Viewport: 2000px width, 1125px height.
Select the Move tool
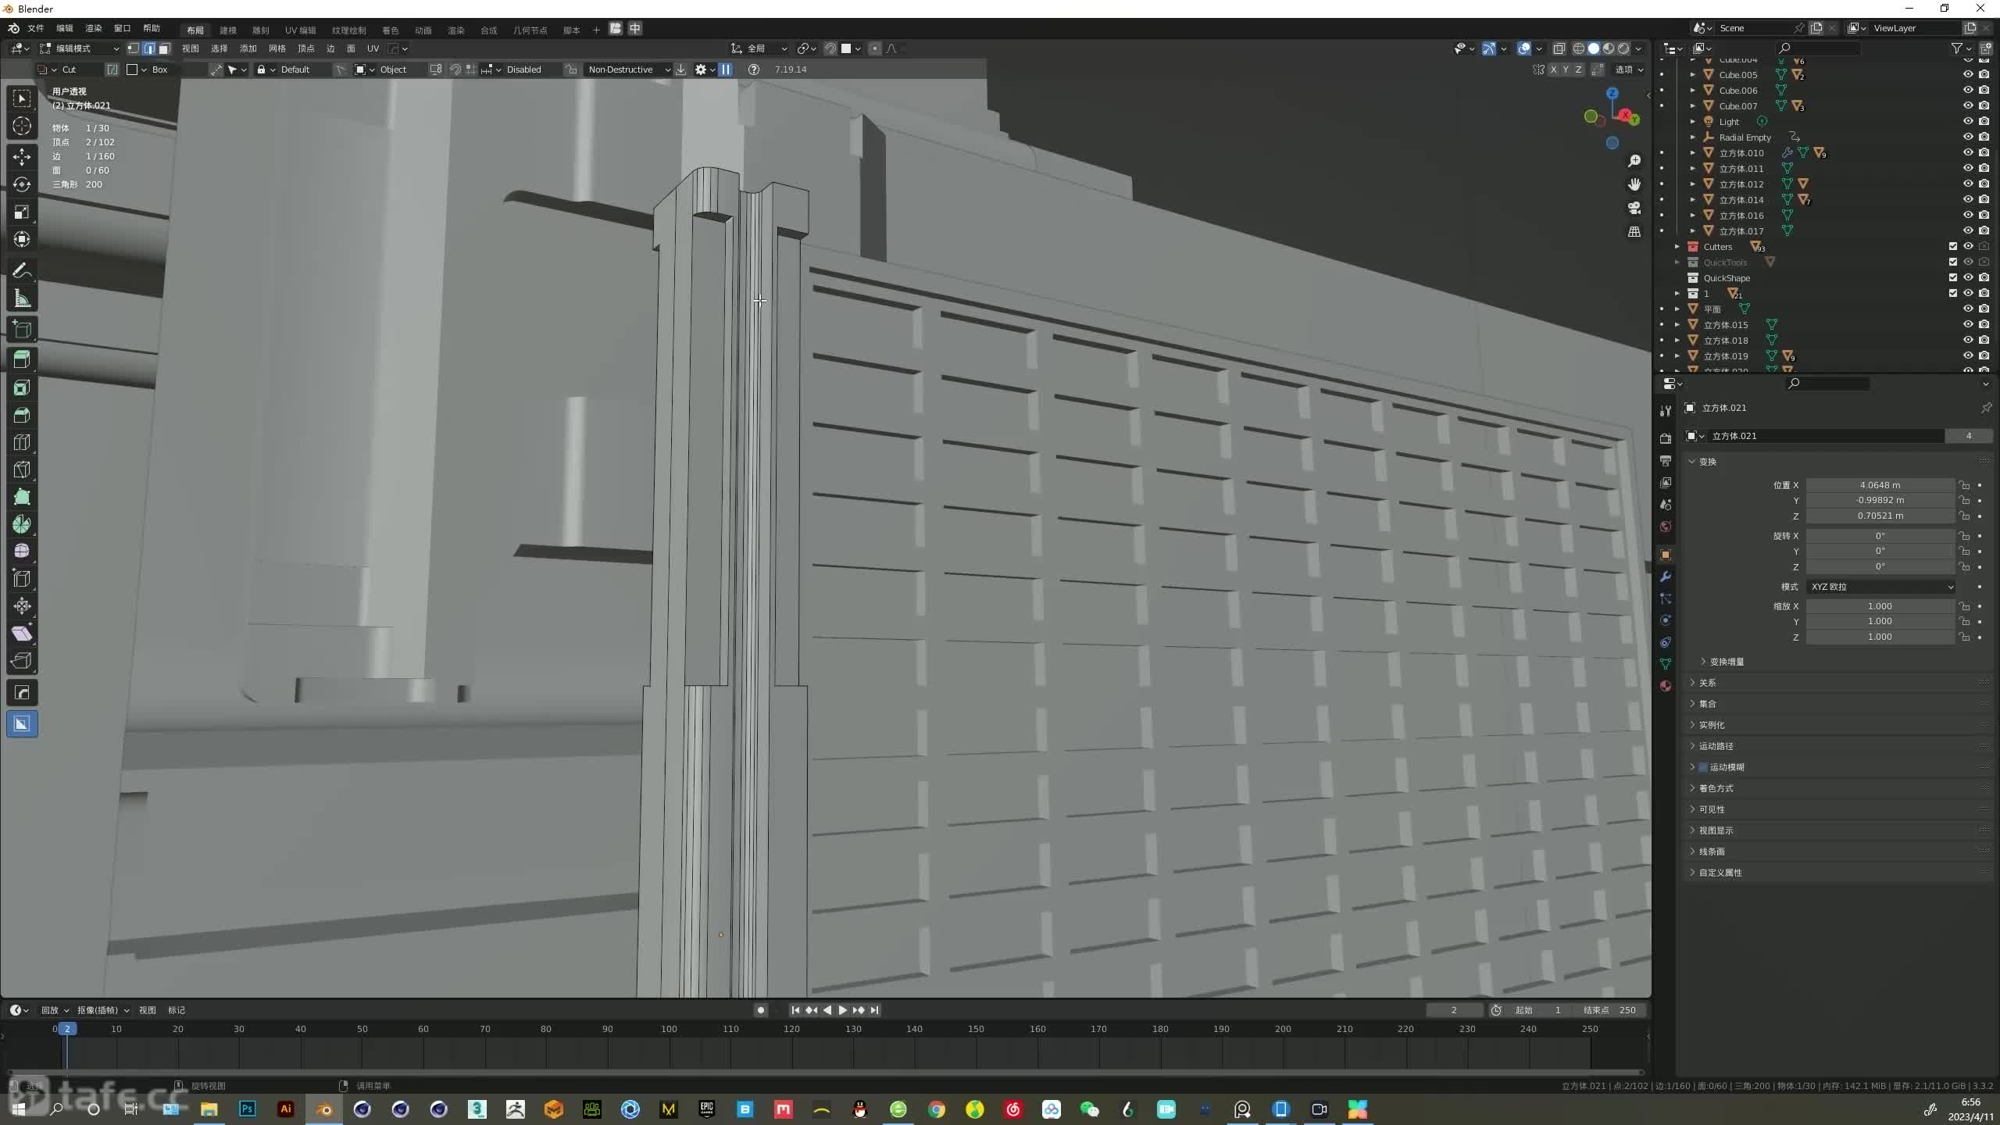click(22, 157)
